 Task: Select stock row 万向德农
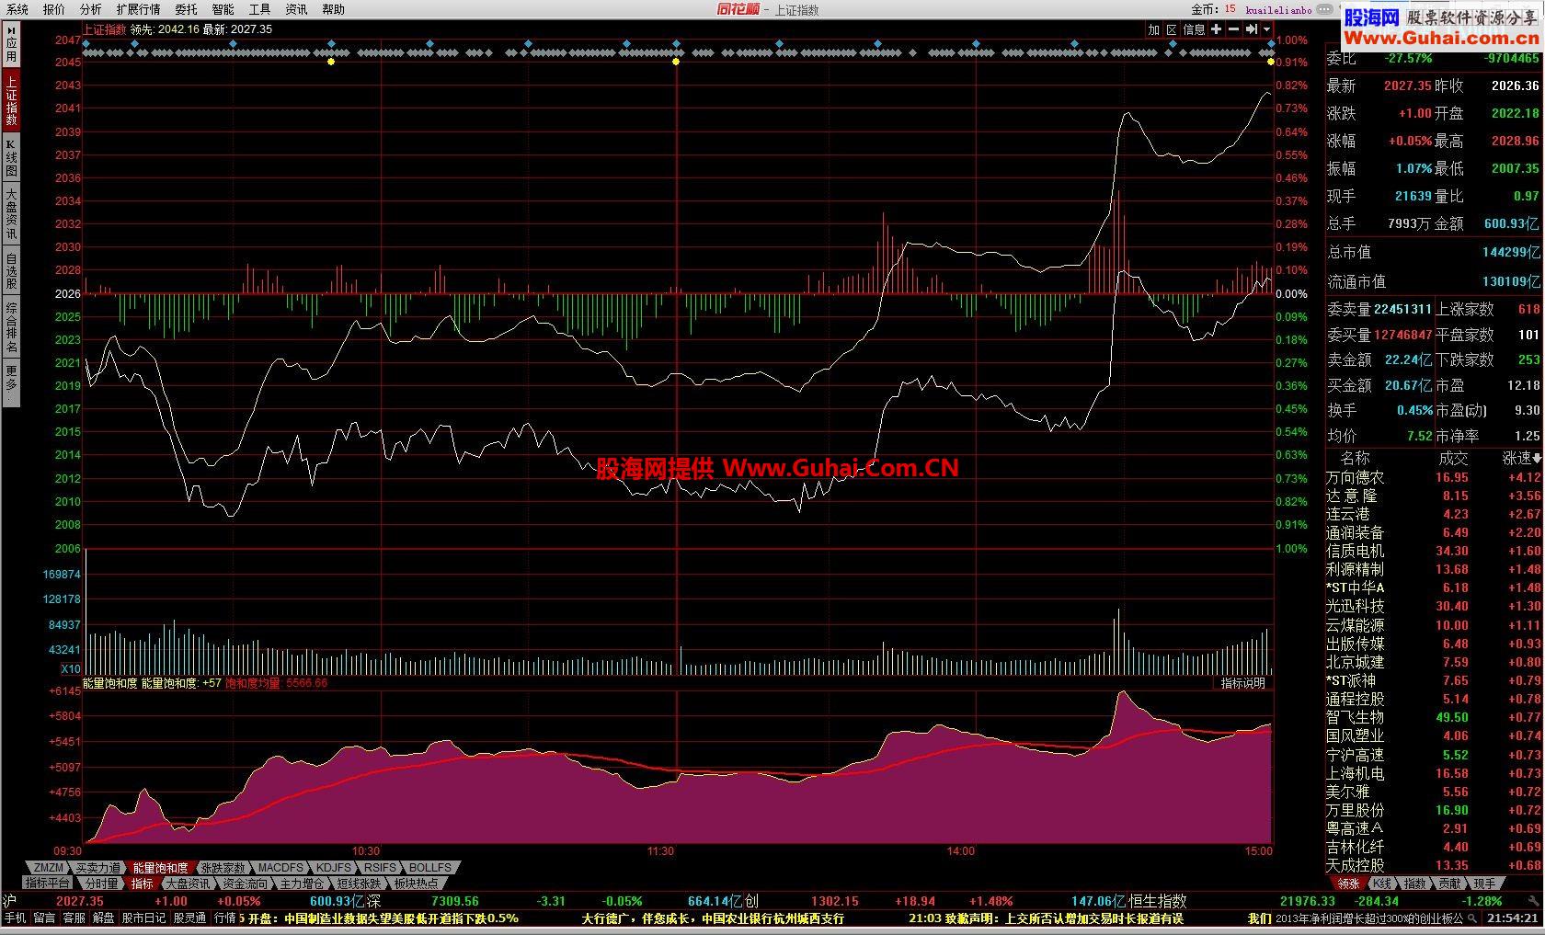click(1434, 477)
